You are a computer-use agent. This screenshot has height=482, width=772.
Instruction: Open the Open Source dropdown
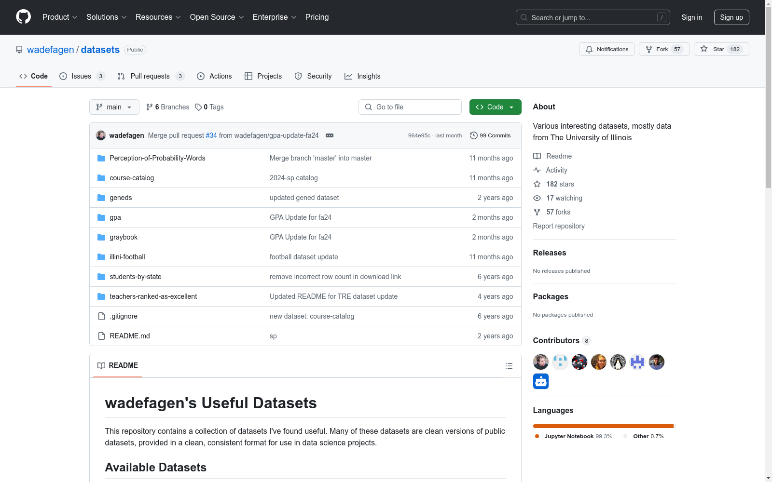pyautogui.click(x=217, y=17)
